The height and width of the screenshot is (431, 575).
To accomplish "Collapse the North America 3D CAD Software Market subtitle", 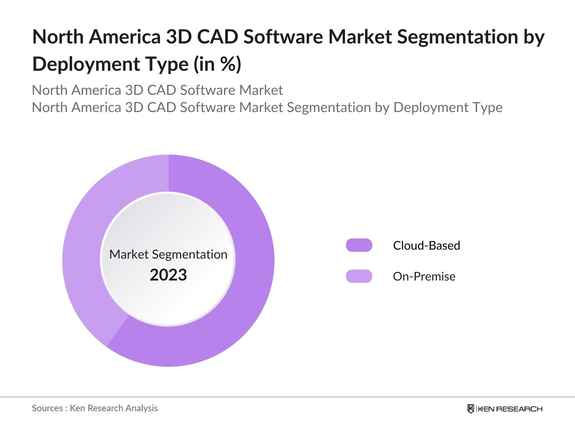I will point(158,90).
